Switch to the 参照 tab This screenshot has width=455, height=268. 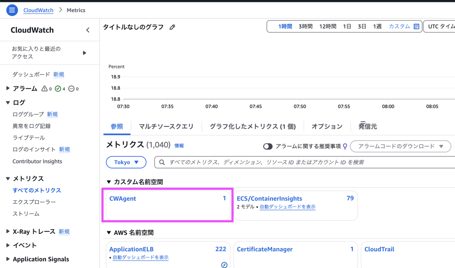point(117,127)
